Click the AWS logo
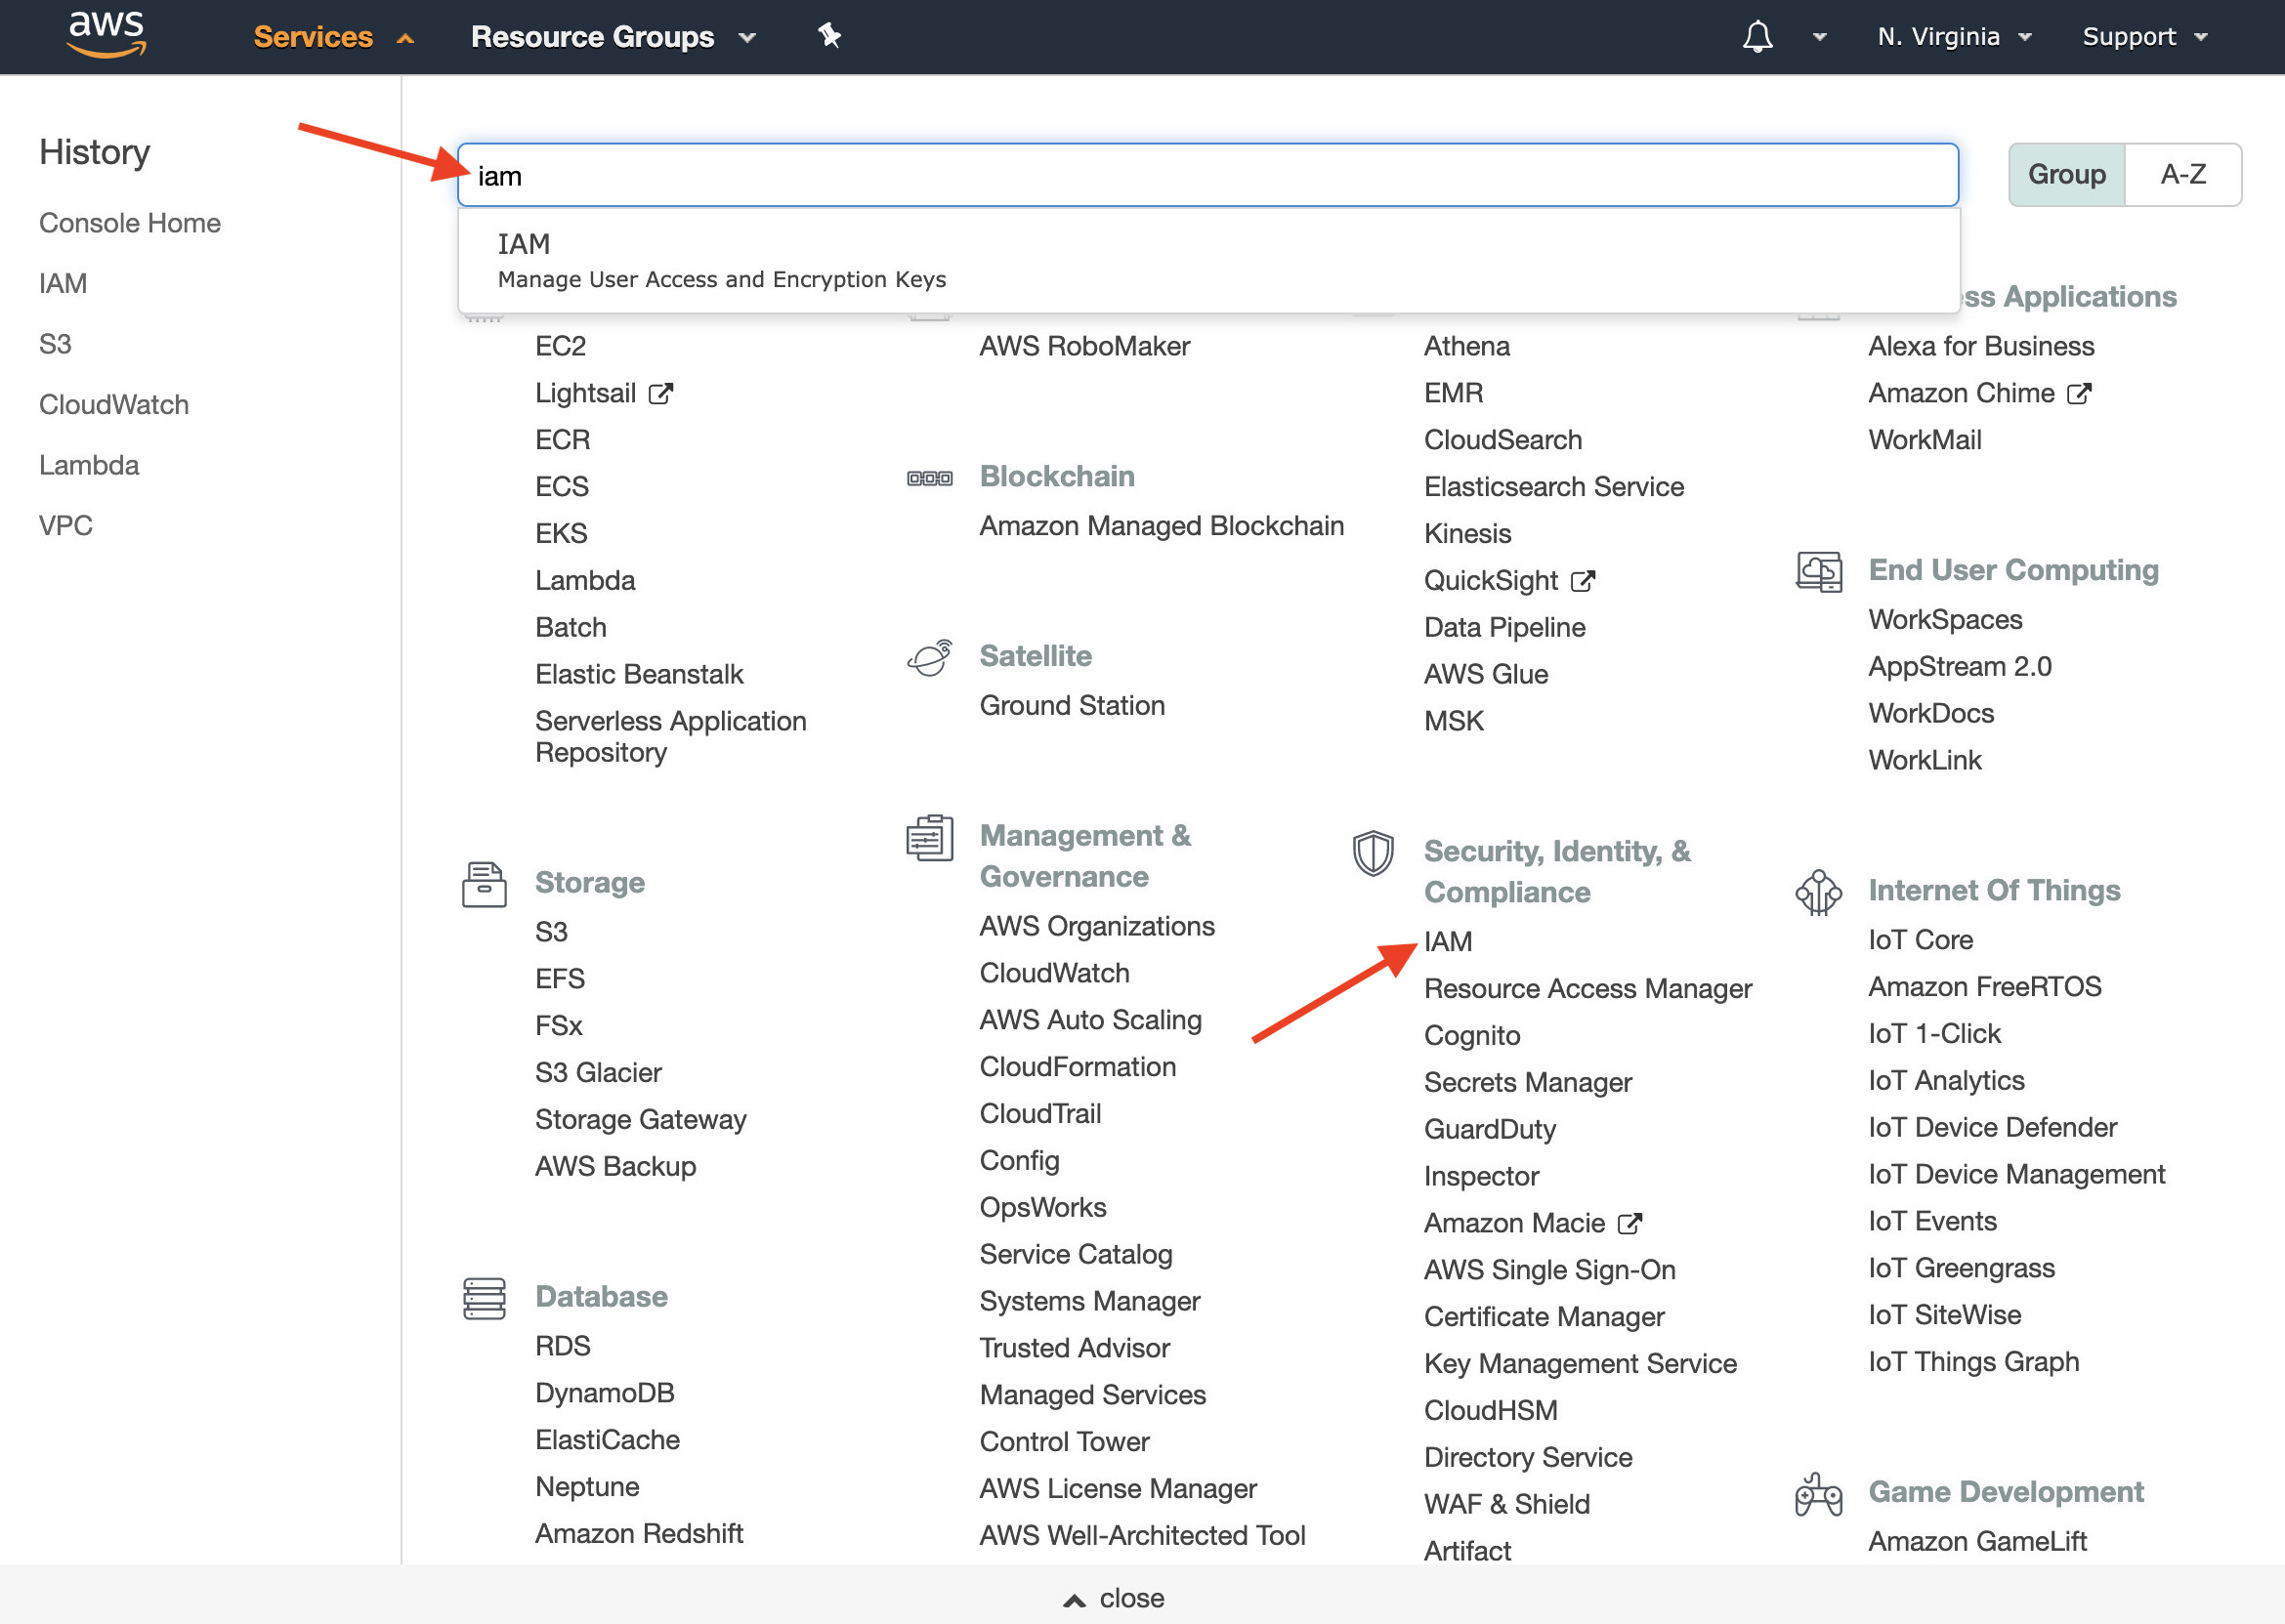This screenshot has width=2285, height=1624. (x=106, y=35)
